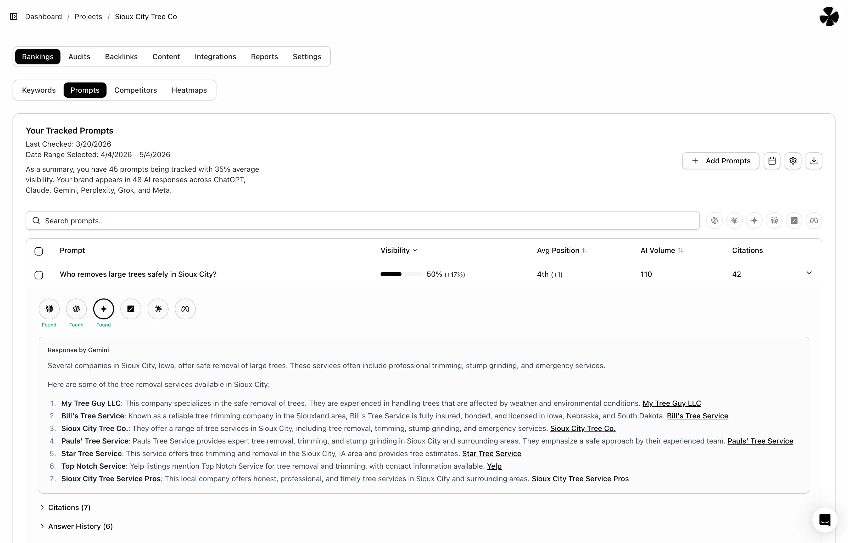Show Perplexity response for the prompt
The width and height of the screenshot is (848, 543).
[49, 309]
